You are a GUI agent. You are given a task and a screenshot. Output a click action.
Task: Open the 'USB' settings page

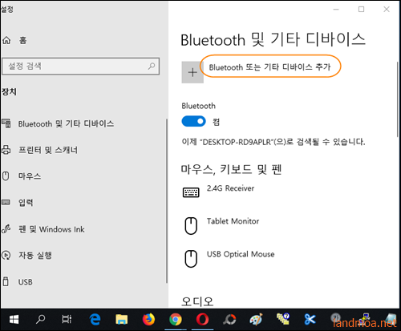(26, 282)
